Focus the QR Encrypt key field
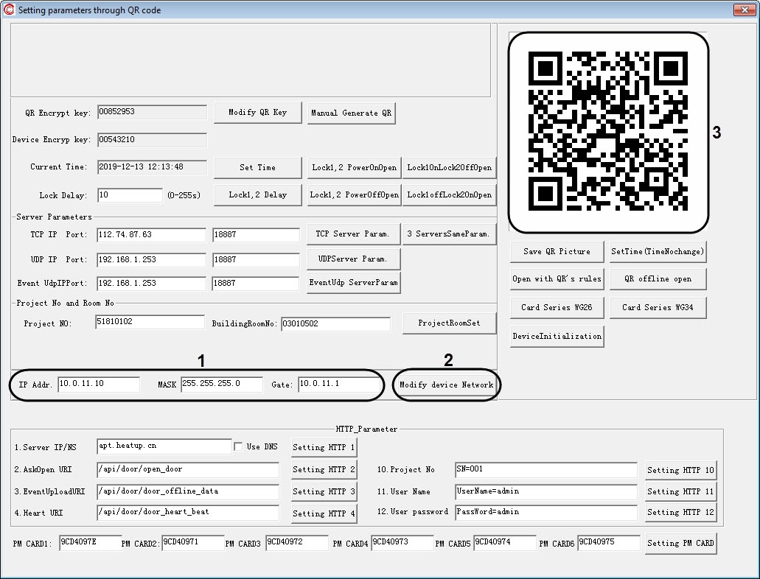Viewport: 760px width, 579px height. [152, 112]
